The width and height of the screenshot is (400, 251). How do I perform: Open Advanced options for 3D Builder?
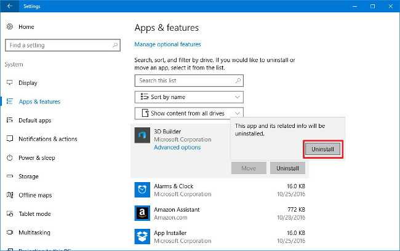177,148
